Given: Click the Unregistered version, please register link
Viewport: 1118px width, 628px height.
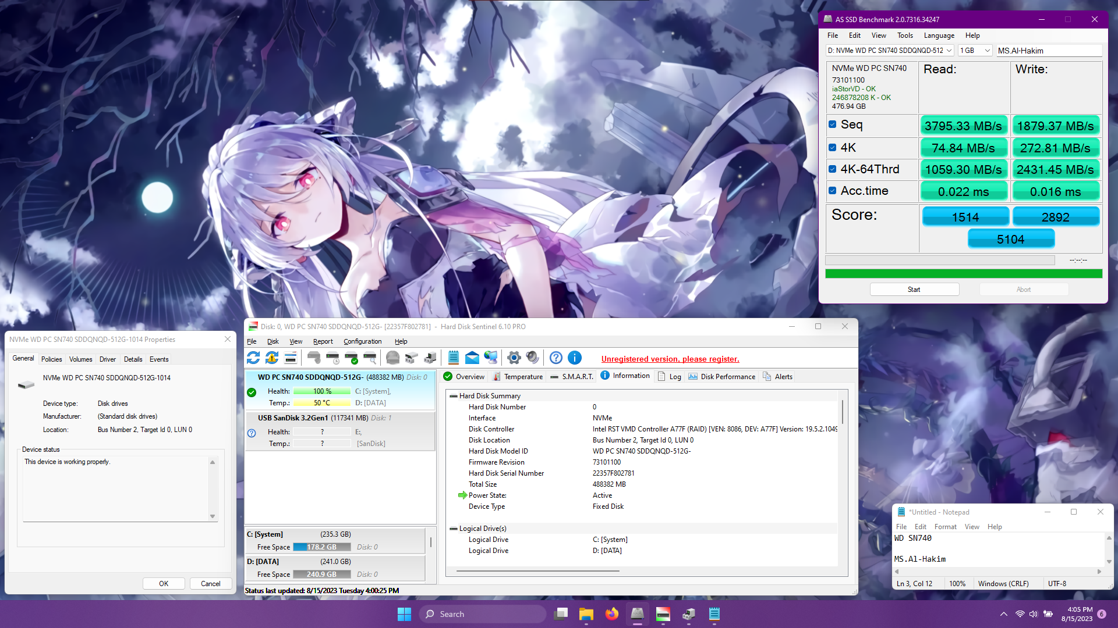Looking at the screenshot, I should pos(670,359).
